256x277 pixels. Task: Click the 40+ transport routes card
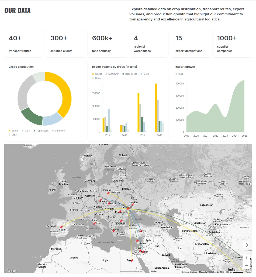(x=24, y=44)
